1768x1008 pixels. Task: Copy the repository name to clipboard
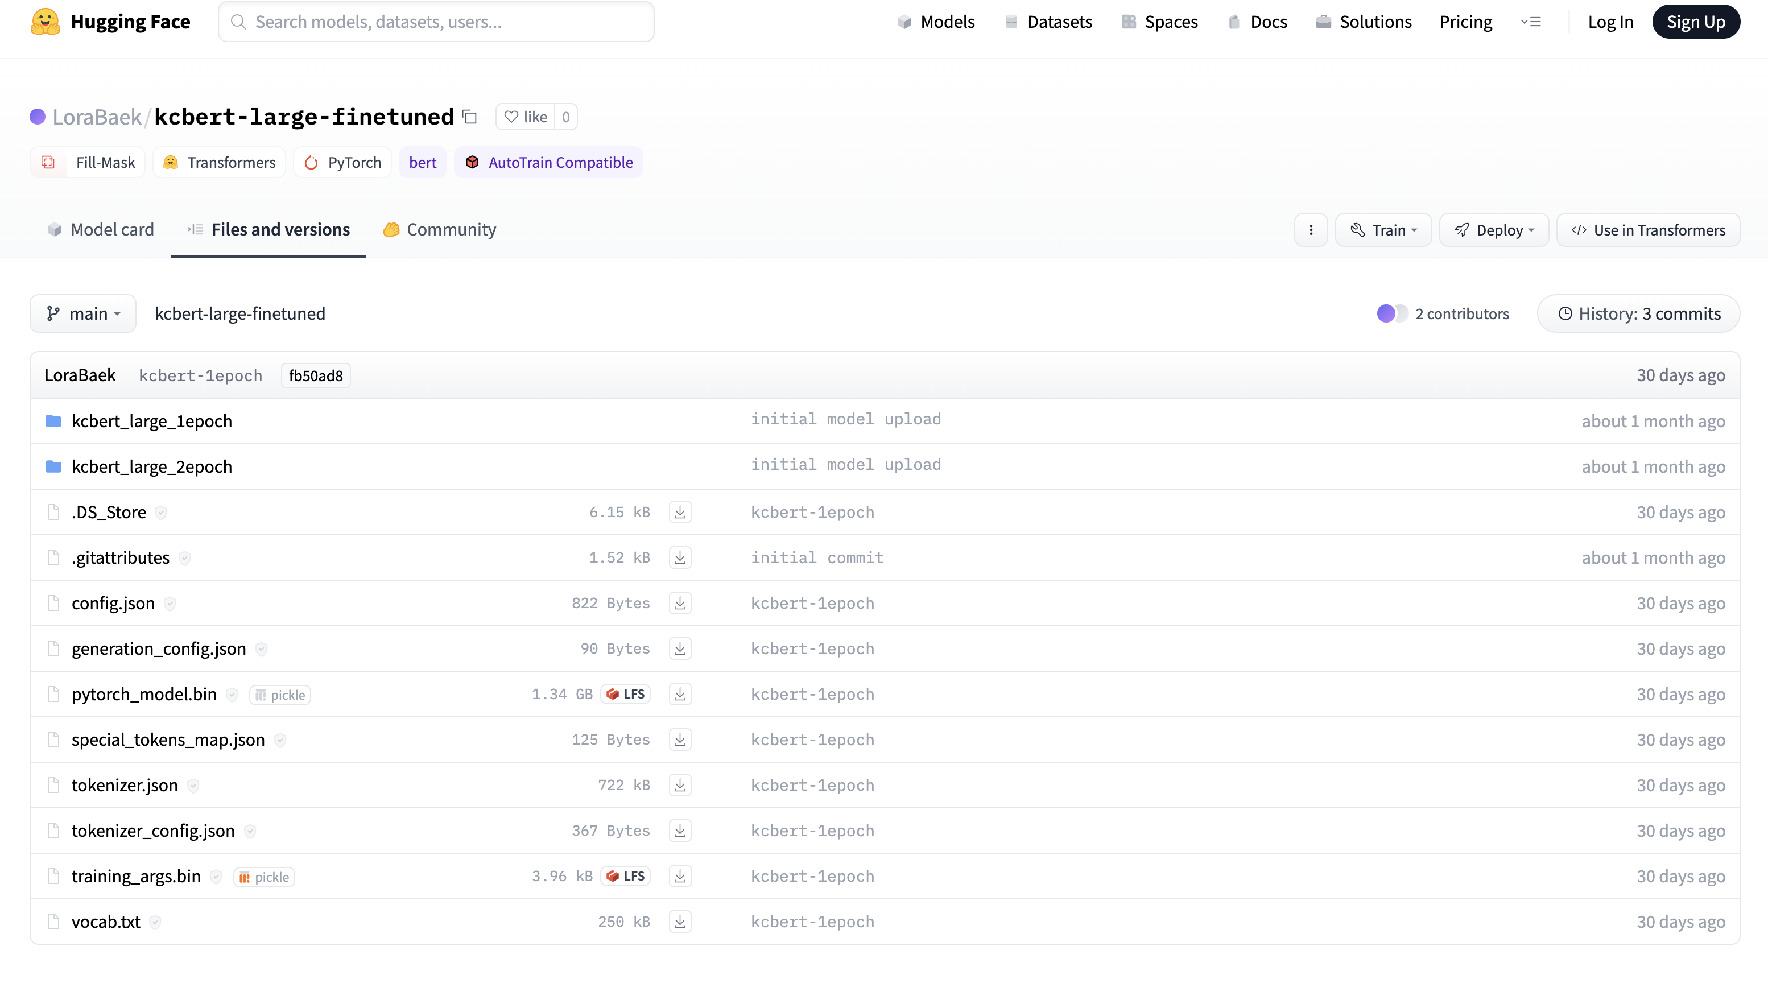[x=469, y=116]
